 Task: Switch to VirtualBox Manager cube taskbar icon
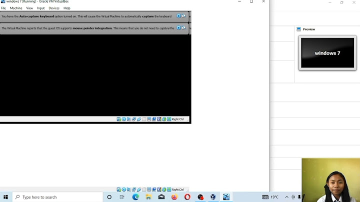click(213, 197)
